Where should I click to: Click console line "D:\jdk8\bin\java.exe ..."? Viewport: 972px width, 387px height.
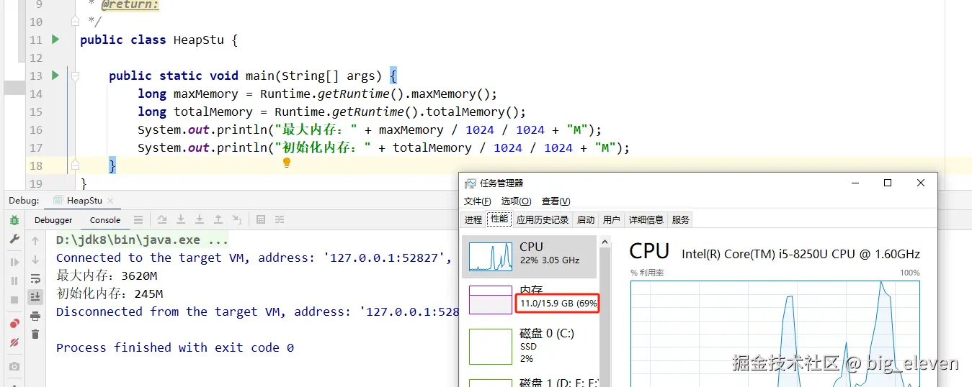coord(143,240)
